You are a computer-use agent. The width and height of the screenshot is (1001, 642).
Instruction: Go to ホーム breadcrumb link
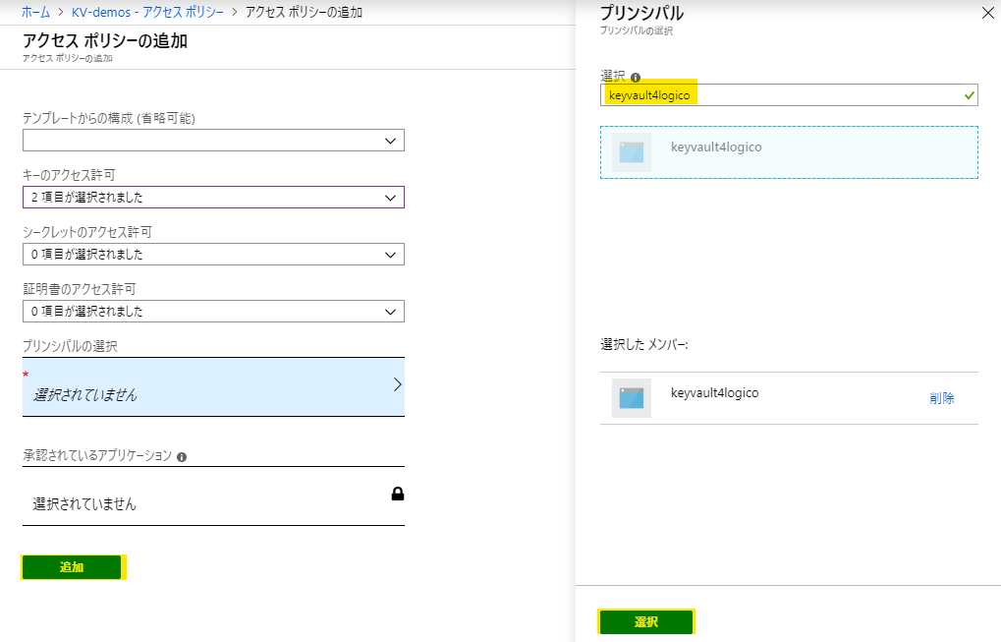click(x=35, y=11)
